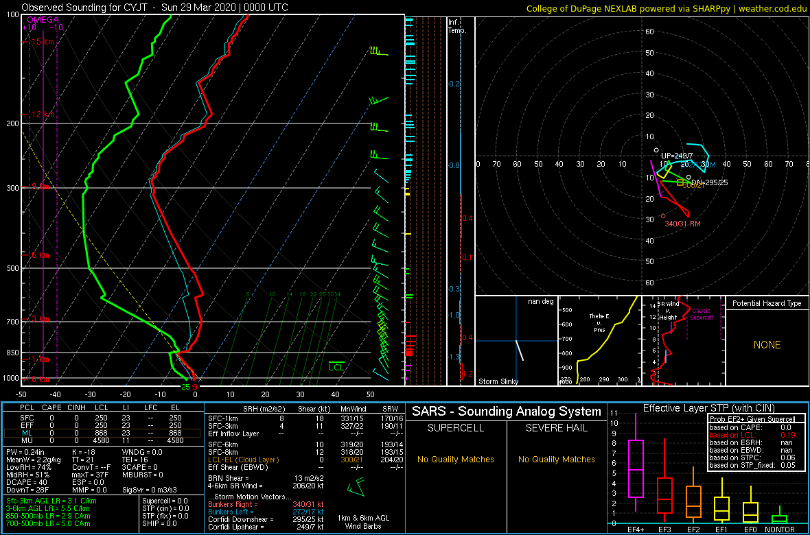The height and width of the screenshot is (535, 810).
Task: Click the 850-500mb LR lapse rate
Action: [x=49, y=516]
